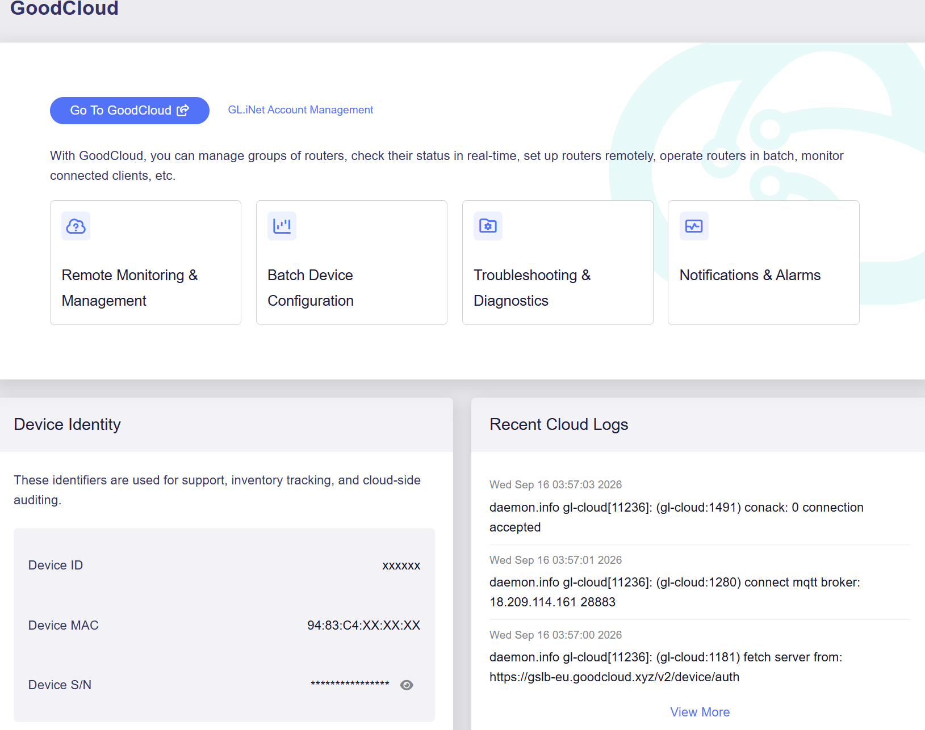Click the Go To GoodCloud button
The width and height of the screenshot is (925, 730).
pos(129,111)
